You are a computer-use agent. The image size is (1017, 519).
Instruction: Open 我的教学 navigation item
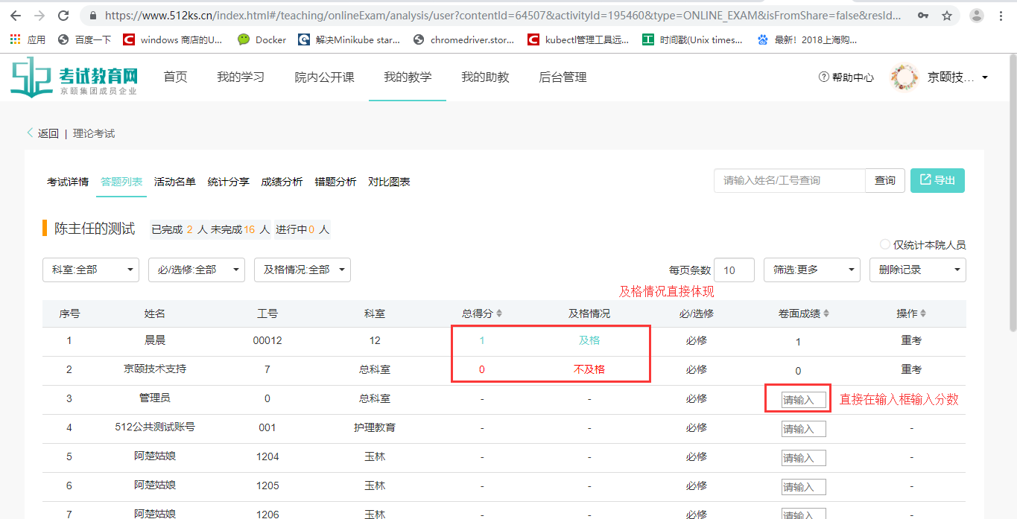coord(408,77)
